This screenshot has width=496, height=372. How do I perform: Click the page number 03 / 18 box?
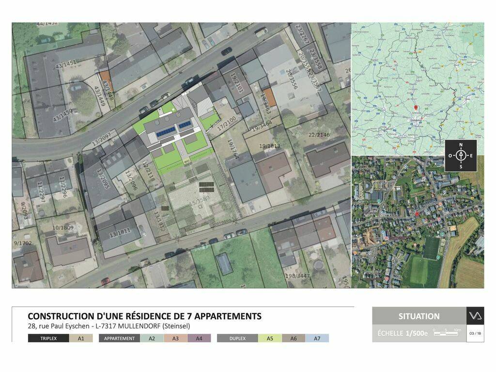(475, 333)
